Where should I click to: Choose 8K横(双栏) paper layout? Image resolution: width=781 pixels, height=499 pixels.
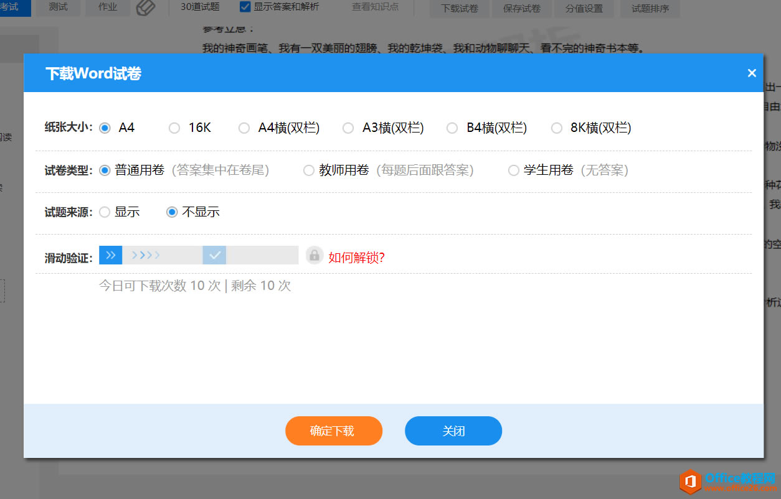[x=557, y=128]
